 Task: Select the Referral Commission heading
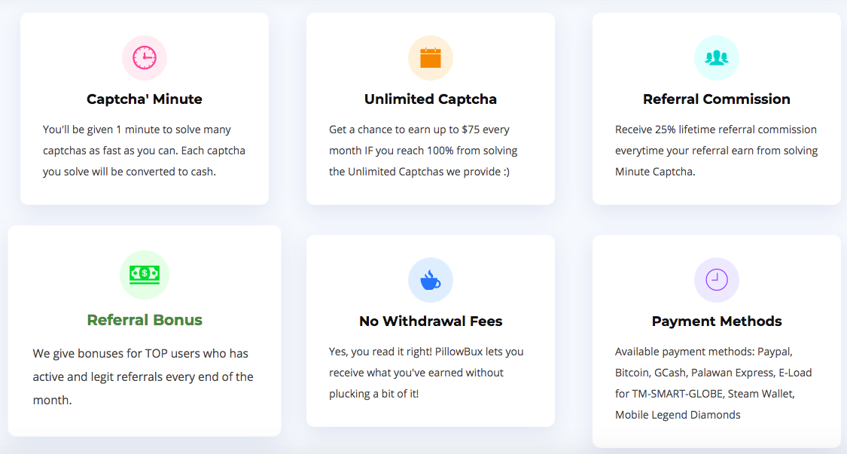point(716,99)
